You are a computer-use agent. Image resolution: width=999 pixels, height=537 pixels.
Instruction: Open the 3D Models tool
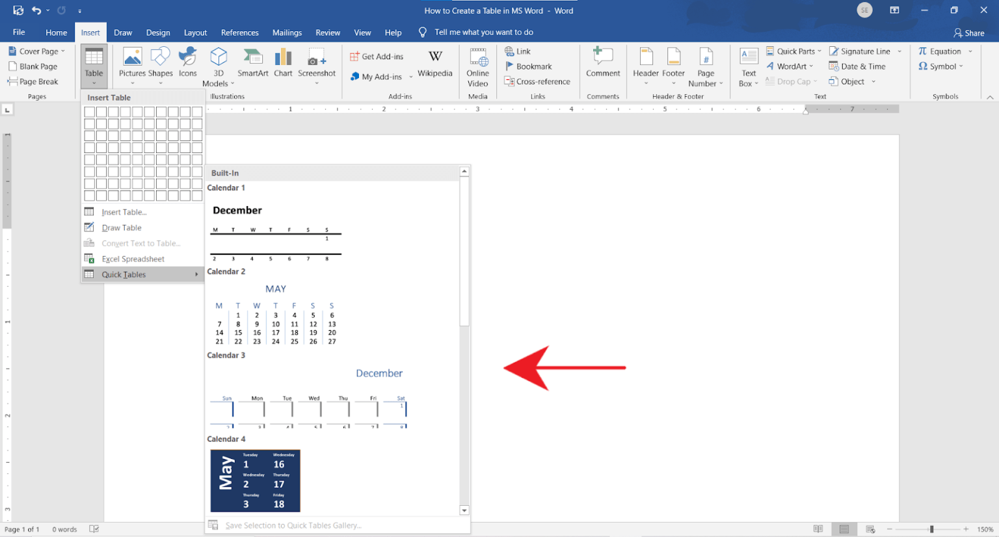219,66
